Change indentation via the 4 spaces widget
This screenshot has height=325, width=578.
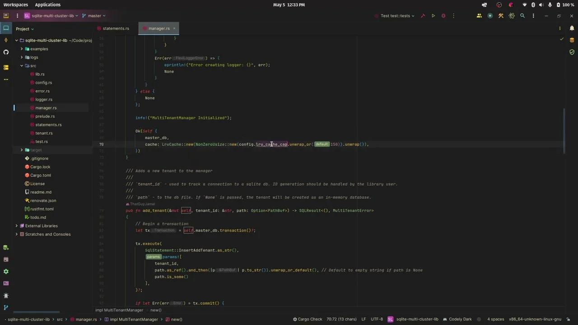click(495, 319)
